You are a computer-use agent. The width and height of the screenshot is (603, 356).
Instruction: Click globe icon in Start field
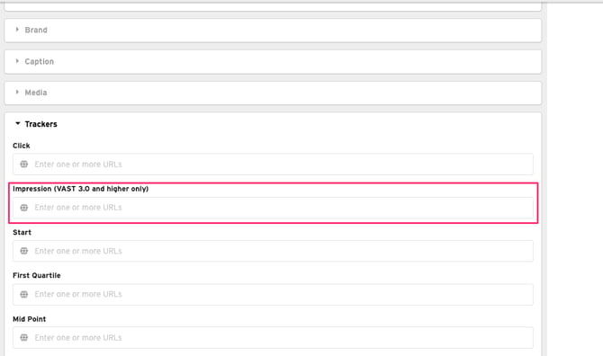click(x=23, y=251)
